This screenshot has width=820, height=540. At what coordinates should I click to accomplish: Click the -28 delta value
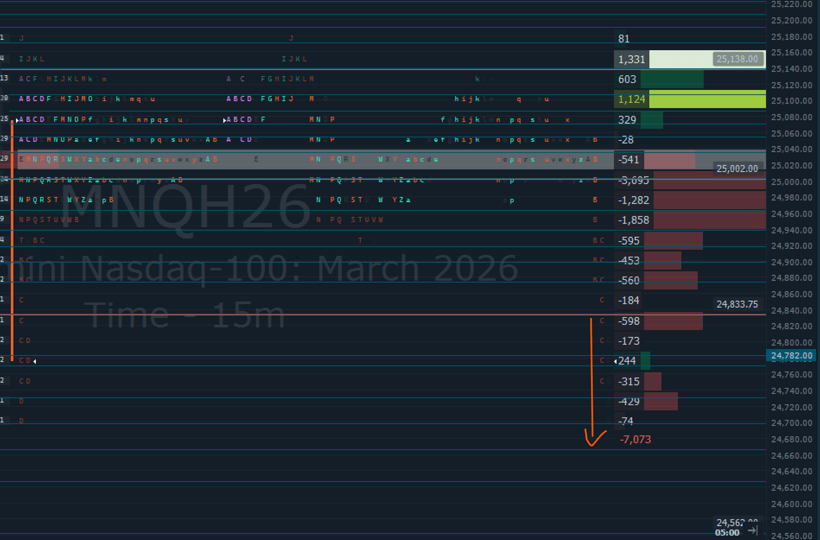626,140
